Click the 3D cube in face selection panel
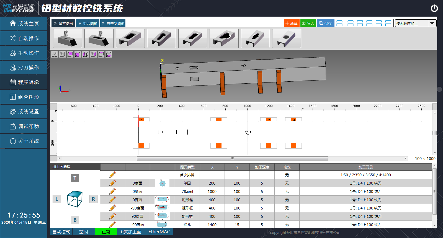The height and width of the screenshot is (238, 443). [x=75, y=199]
